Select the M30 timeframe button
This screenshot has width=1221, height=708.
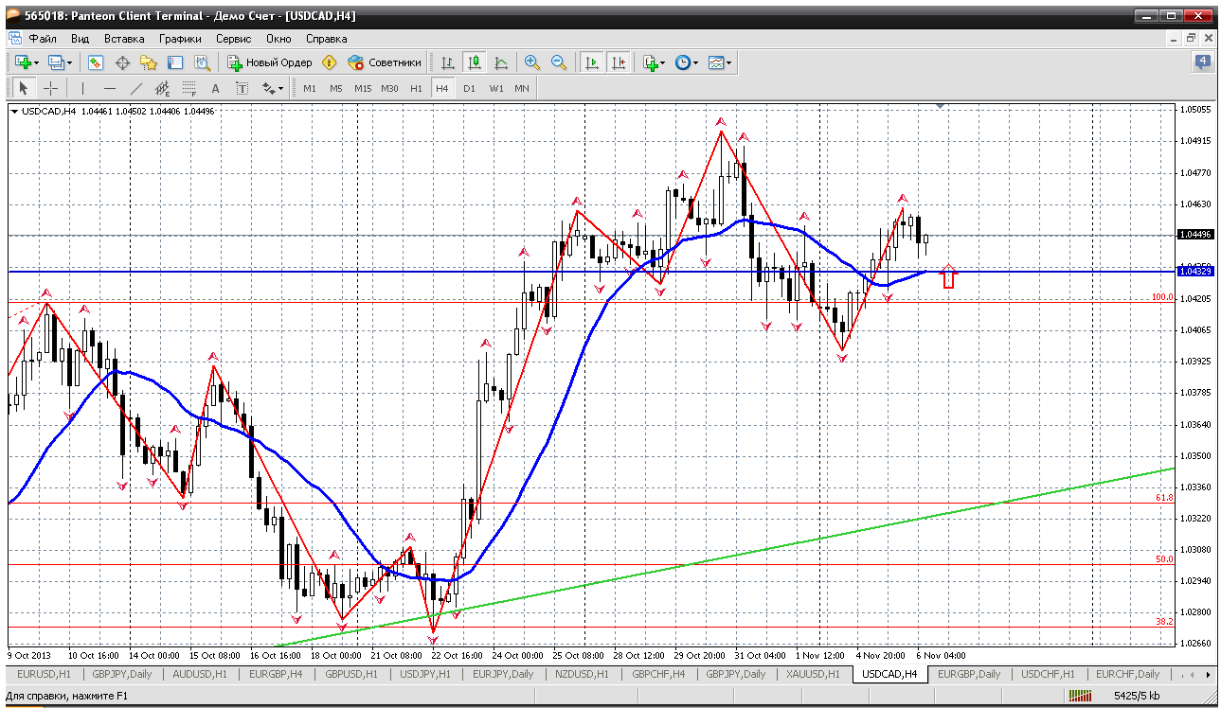pyautogui.click(x=389, y=88)
